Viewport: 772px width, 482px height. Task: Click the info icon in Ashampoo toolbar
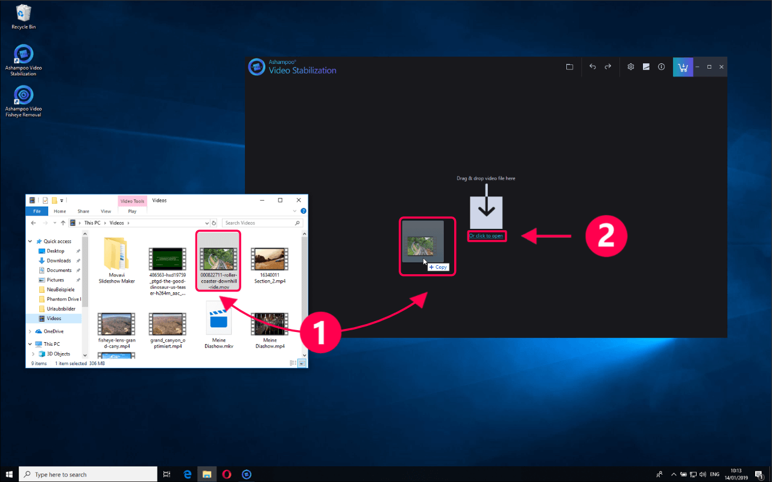coord(661,67)
